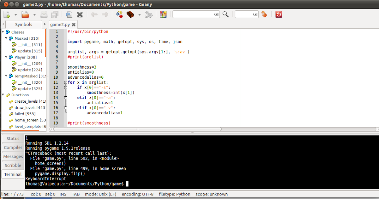379x199 pixels.
Task: Reload game2.py from disk
Action: click(69, 14)
